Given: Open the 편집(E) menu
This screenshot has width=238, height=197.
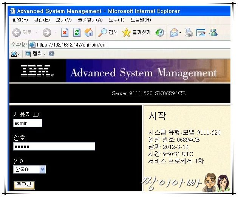Looking at the screenshot, I should tap(42, 20).
